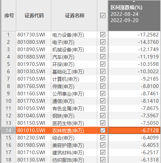Select highlighted code cell 801010.SWI
161x163 pixels.
(34, 130)
